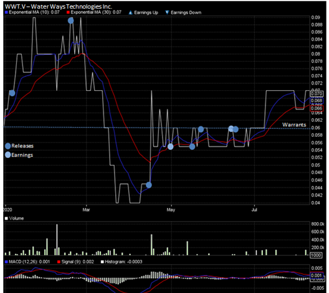Click the Earnings Down arrow icon
This screenshot has height=293, width=329.
pos(167,12)
